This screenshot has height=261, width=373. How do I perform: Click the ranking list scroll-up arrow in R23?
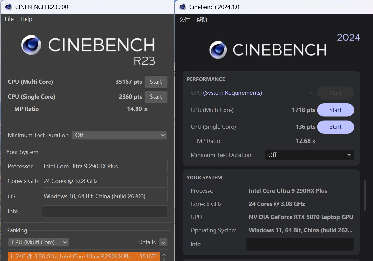coord(164,255)
